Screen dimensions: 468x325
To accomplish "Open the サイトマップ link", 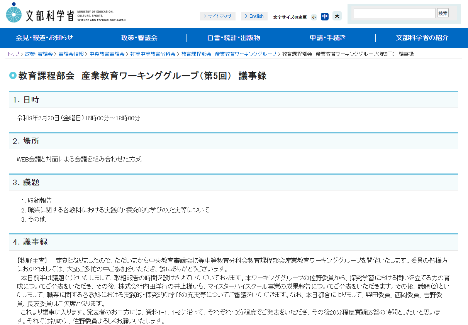I will [x=217, y=16].
